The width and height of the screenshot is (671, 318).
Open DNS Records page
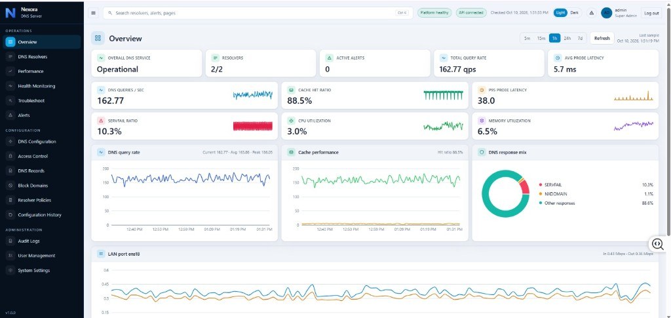42,170
